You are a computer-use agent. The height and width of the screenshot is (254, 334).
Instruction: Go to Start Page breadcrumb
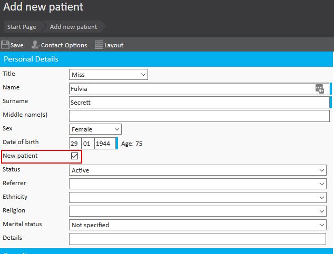click(22, 27)
